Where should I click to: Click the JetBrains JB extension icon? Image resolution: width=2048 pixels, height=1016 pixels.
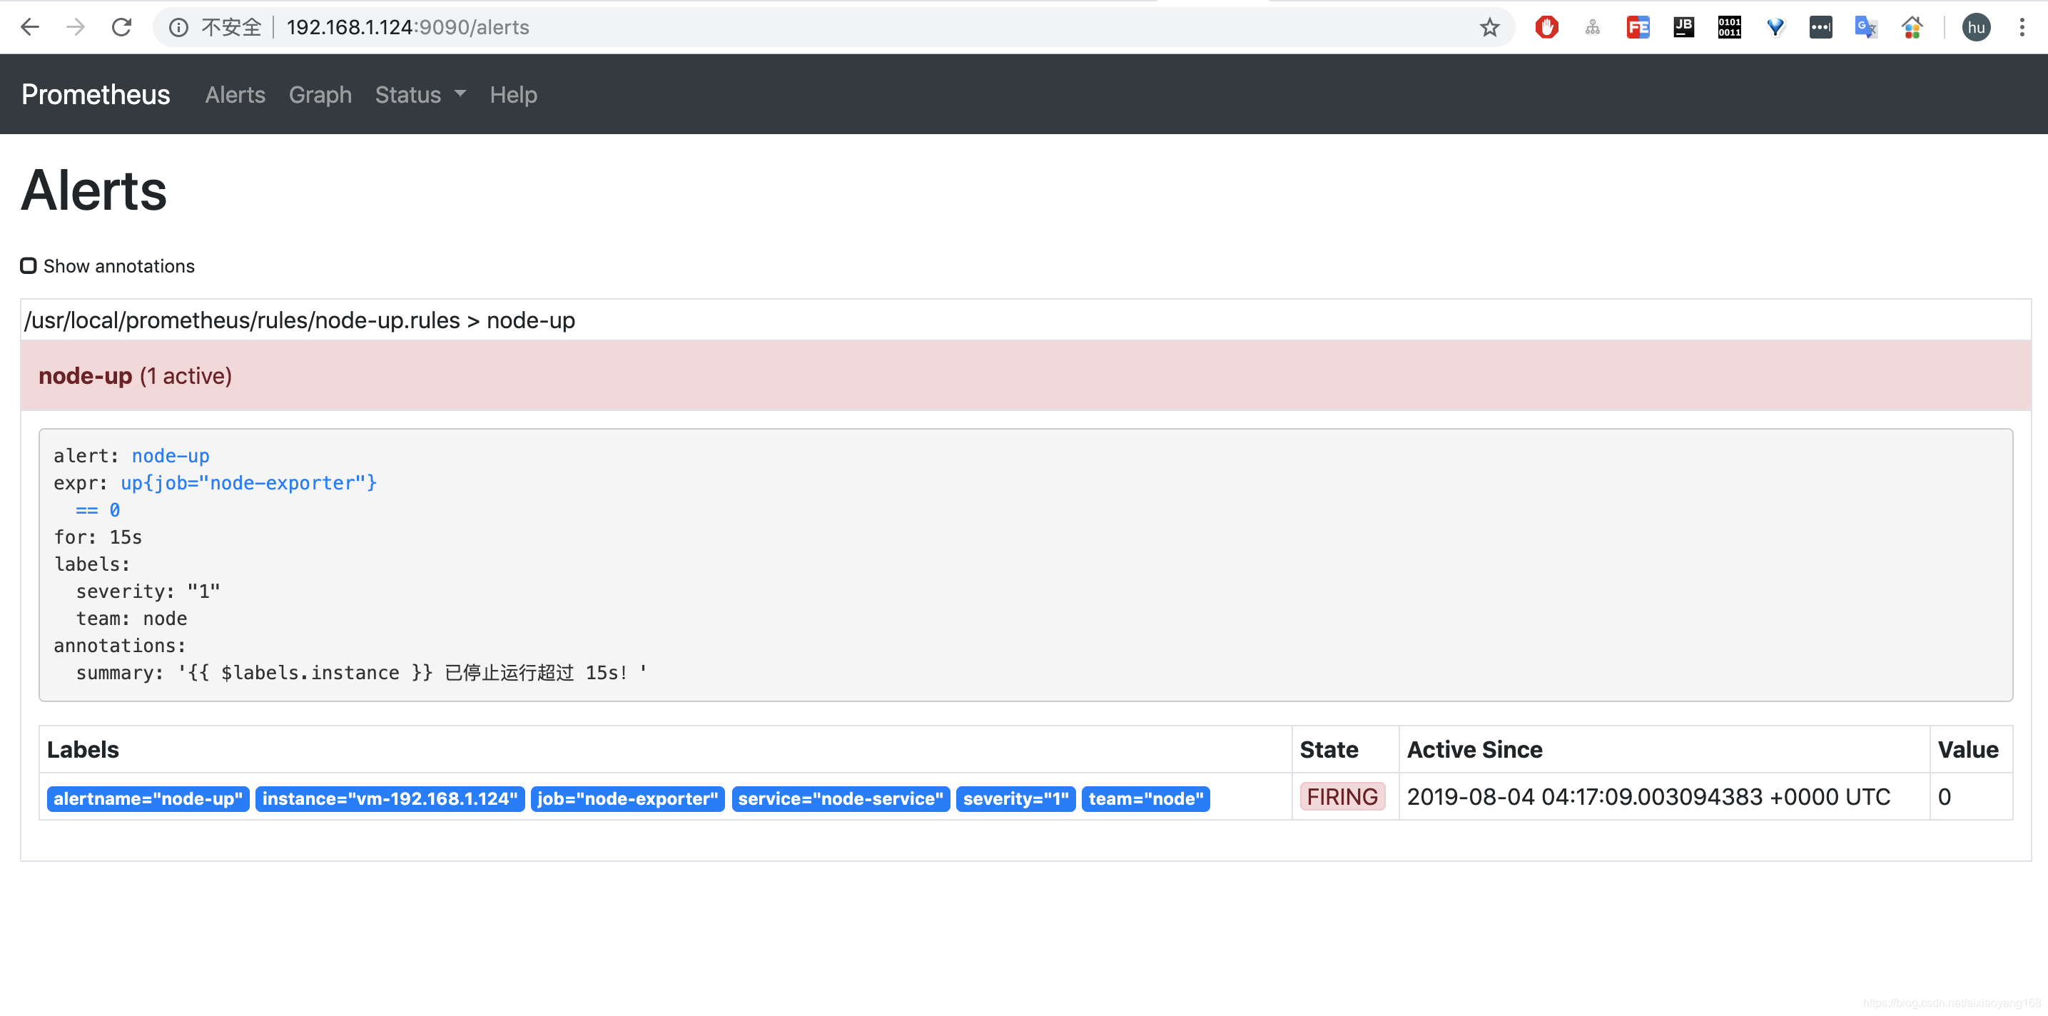point(1683,27)
